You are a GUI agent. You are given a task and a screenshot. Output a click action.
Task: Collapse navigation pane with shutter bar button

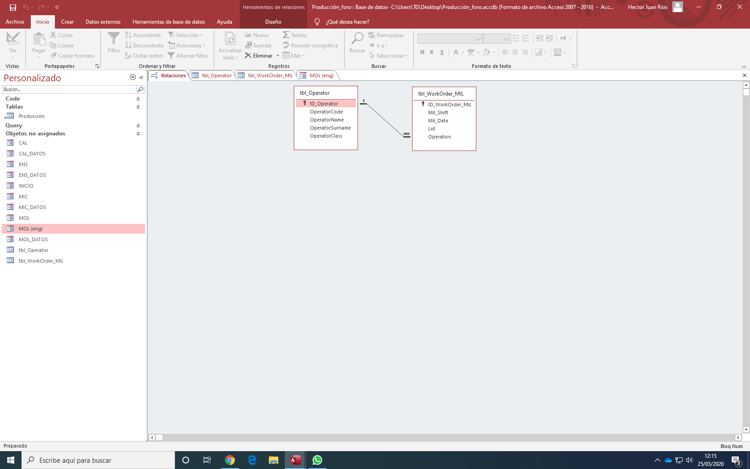pos(141,77)
